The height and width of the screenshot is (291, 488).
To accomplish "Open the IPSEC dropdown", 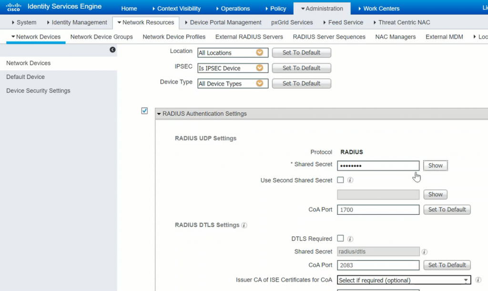I will point(233,68).
